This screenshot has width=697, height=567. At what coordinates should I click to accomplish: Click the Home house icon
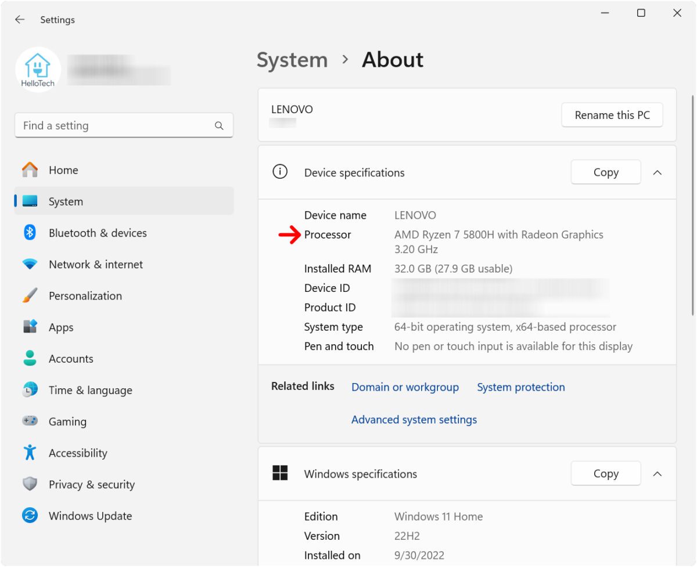30,170
